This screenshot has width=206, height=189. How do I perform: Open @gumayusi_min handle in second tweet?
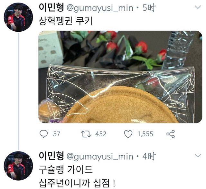click(100, 156)
